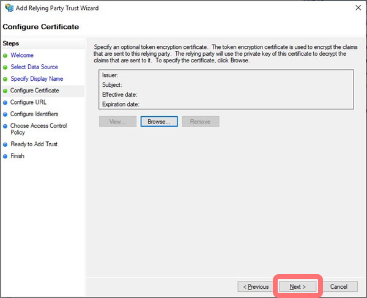Go back with the Previous button
Image resolution: width=367 pixels, height=298 pixels.
(x=256, y=286)
